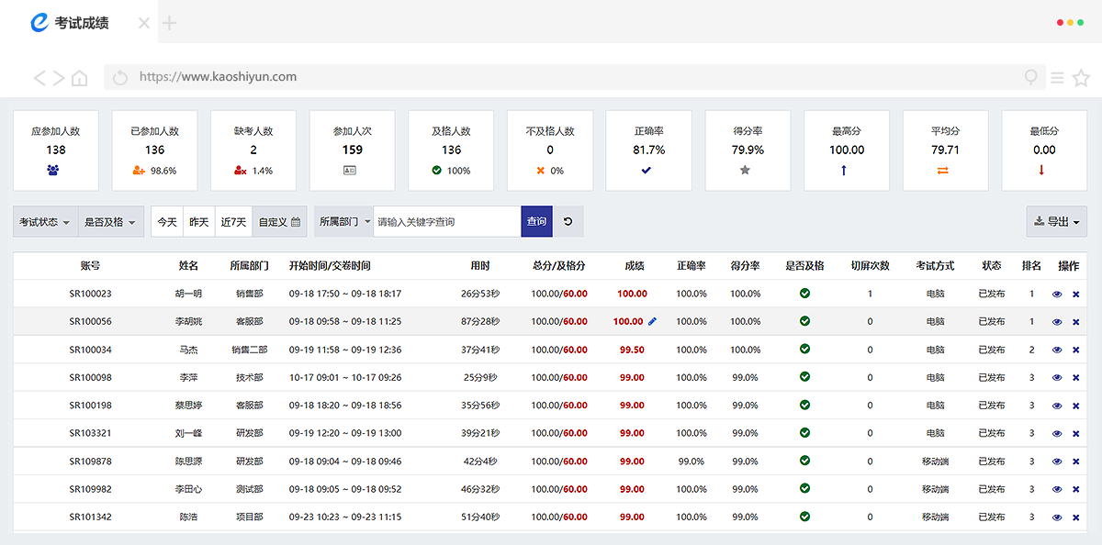View exam details of 陈浩
This screenshot has width=1102, height=545.
pos(1057,517)
